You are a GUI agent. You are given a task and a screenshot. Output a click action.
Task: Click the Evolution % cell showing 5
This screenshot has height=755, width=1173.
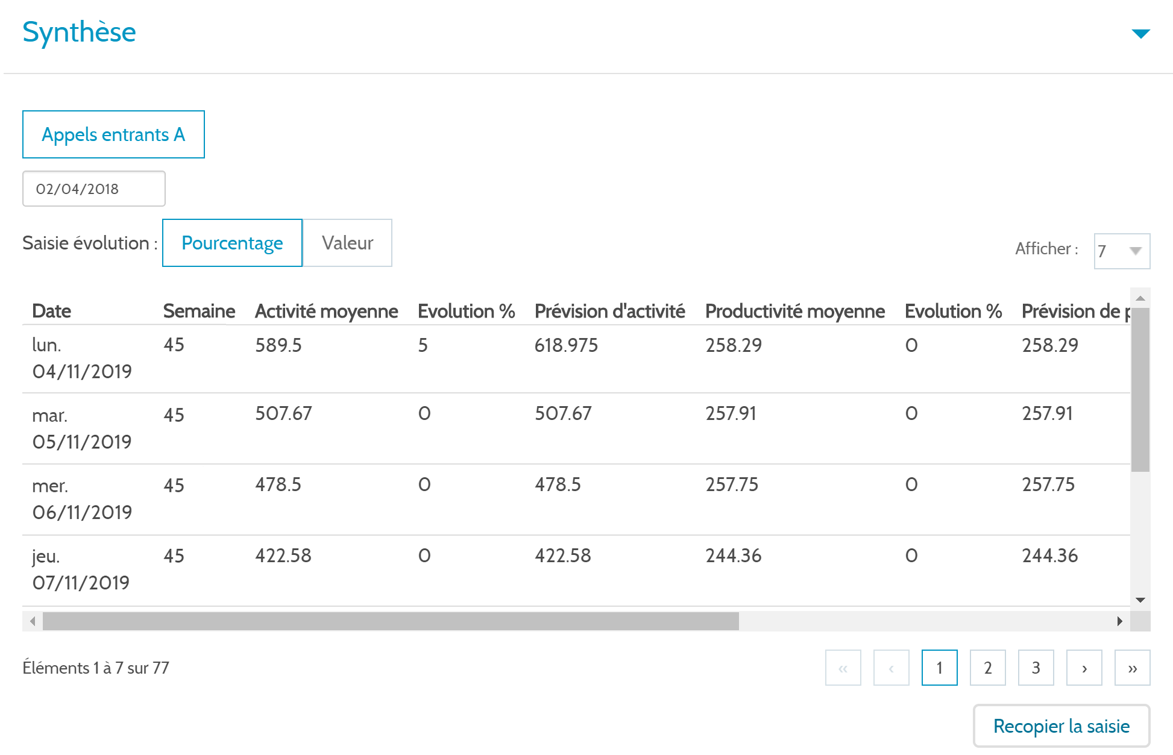[423, 345]
